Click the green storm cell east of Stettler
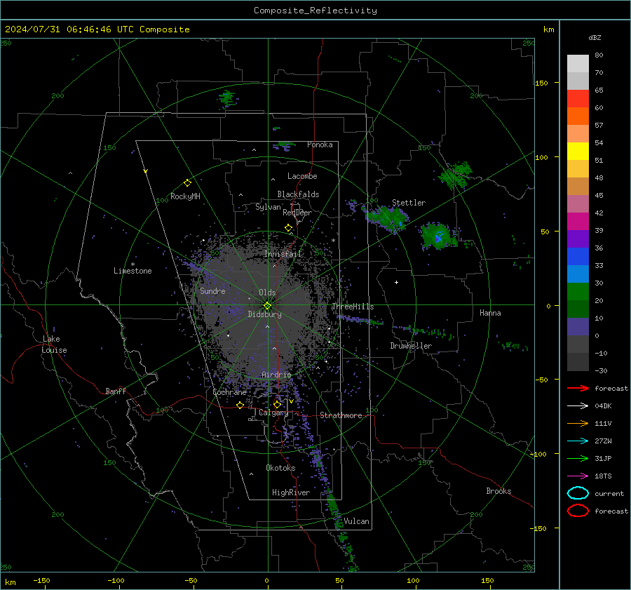The width and height of the screenshot is (631, 590). click(x=439, y=236)
